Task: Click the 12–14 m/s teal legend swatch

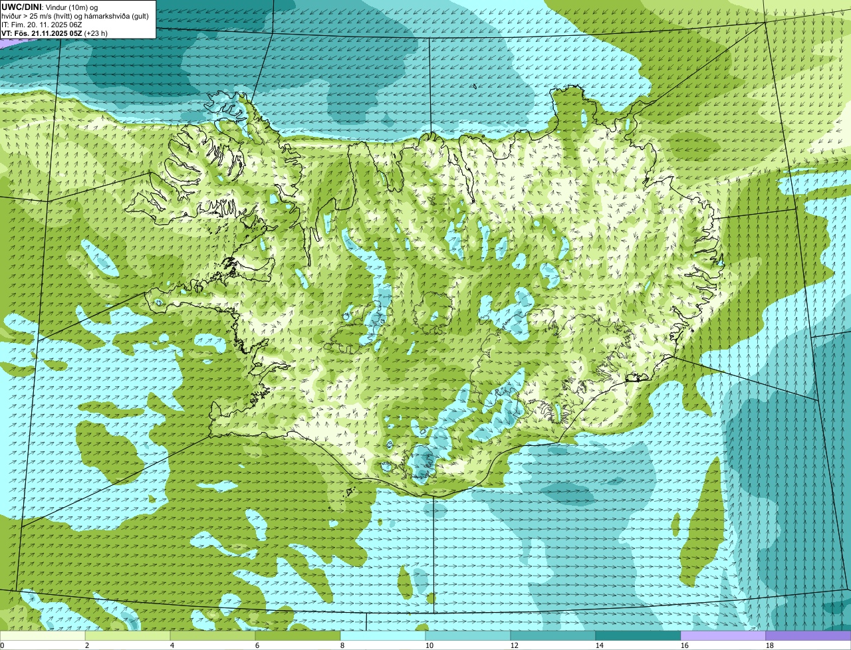Action: point(553,635)
